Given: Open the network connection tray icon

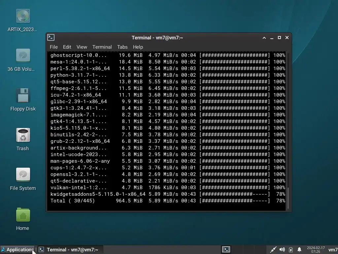Looking at the screenshot, I should [273, 249].
